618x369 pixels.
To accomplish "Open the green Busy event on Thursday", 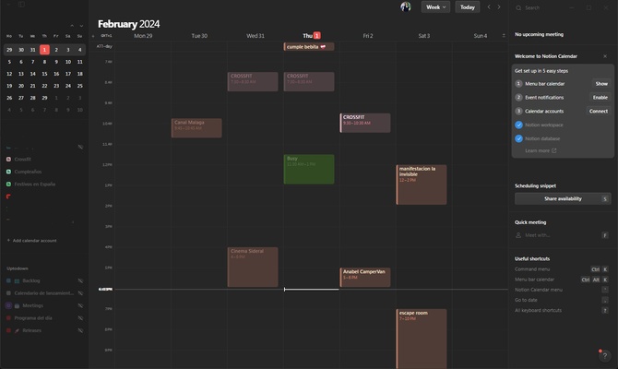I will coord(309,169).
